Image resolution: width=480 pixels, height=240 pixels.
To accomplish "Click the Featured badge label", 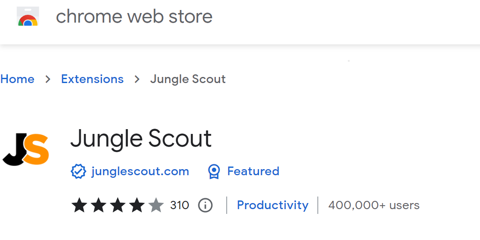I will point(253,171).
